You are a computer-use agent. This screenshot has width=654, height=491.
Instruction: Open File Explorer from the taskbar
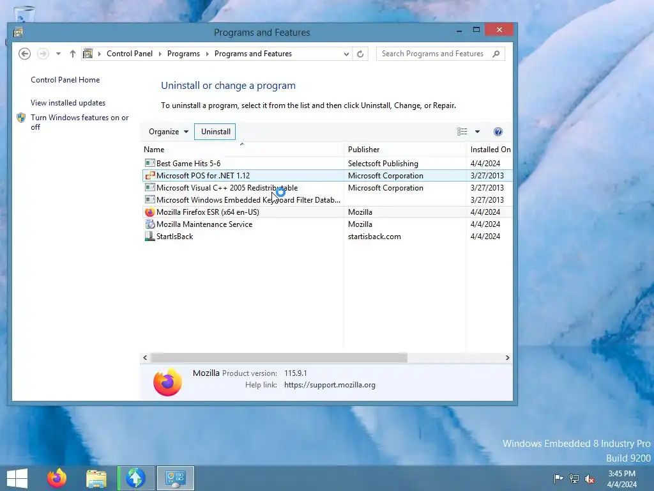coord(96,478)
